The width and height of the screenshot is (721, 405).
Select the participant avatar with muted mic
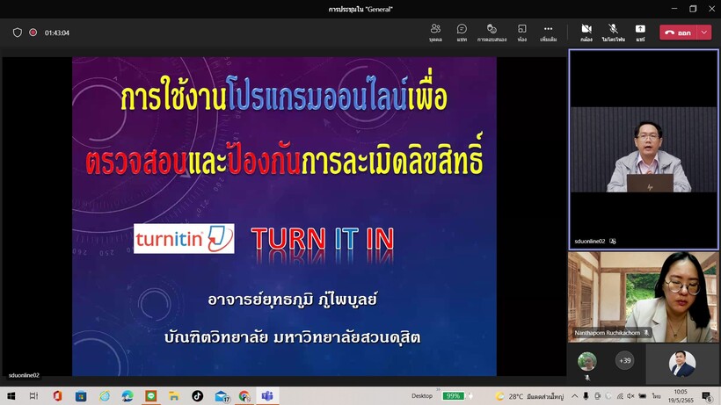587,362
